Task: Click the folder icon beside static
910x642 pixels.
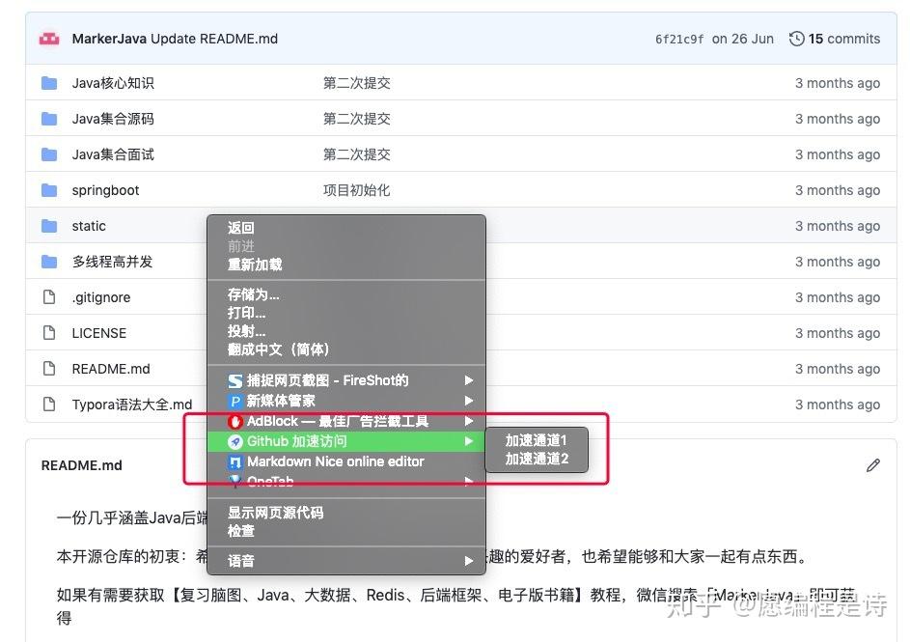Action: pyautogui.click(x=49, y=226)
